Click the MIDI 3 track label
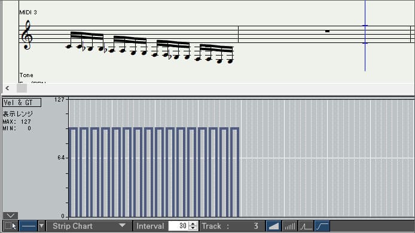This screenshot has height=233, width=415. click(x=28, y=12)
